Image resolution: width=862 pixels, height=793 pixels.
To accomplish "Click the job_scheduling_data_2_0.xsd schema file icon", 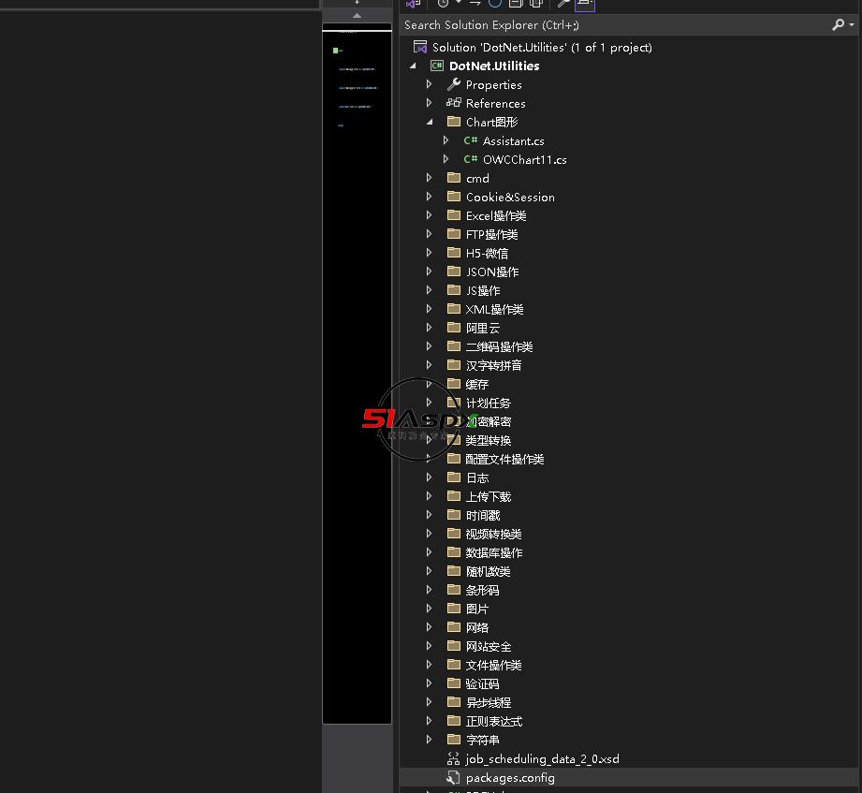I will 454,758.
